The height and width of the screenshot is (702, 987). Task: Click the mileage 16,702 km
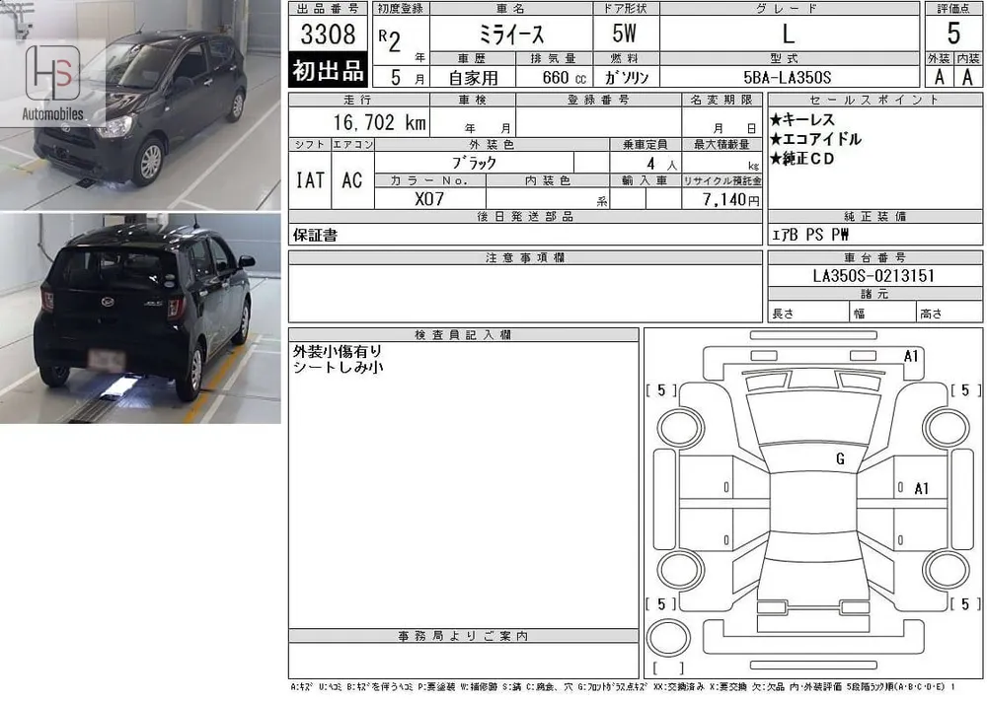pos(380,122)
